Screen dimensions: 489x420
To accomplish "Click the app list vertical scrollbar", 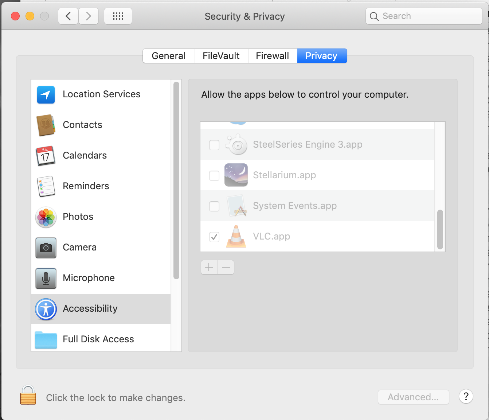I will pos(440,230).
